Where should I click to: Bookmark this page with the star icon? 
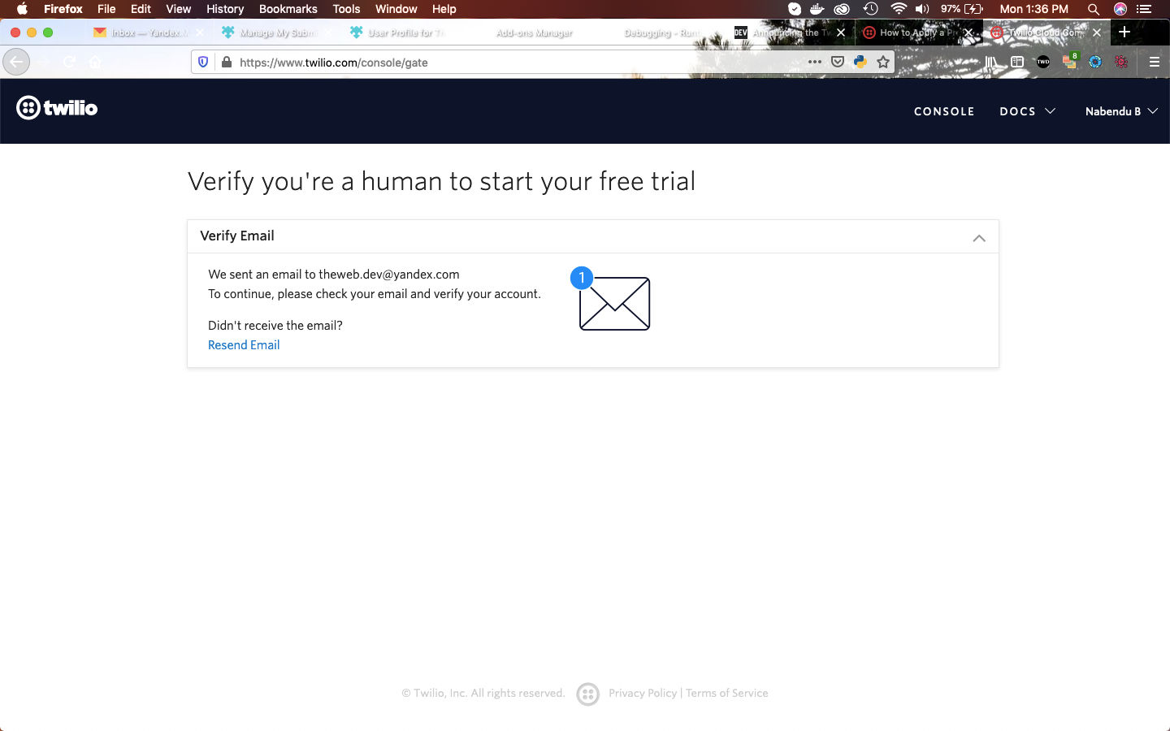point(883,62)
